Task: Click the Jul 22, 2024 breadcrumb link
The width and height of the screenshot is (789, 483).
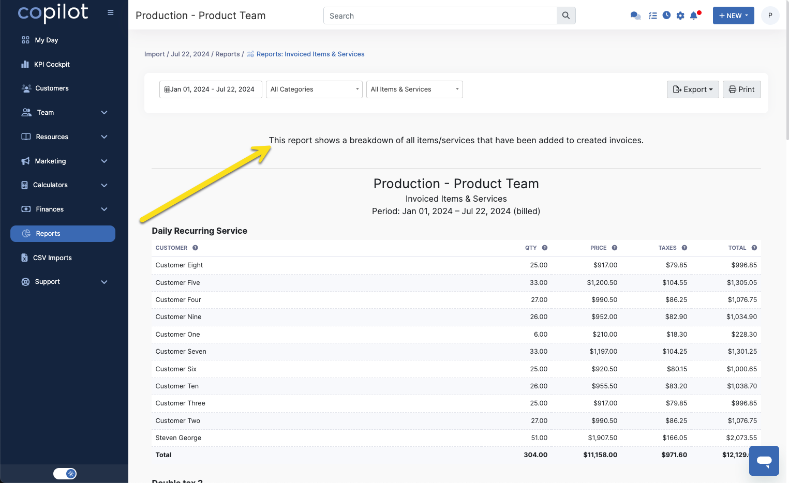Action: click(190, 54)
